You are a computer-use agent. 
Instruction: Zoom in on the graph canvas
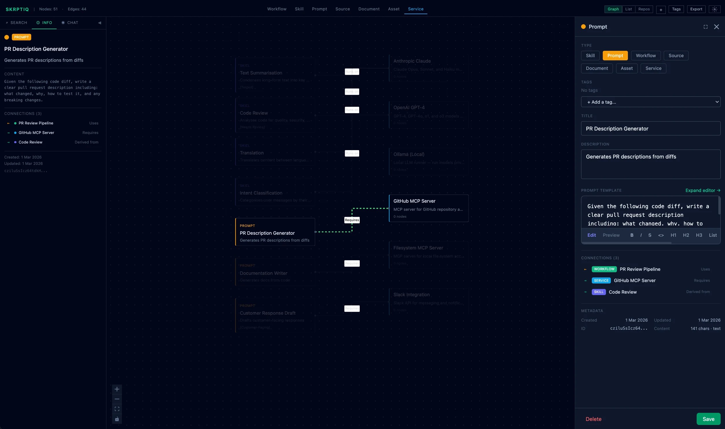117,389
